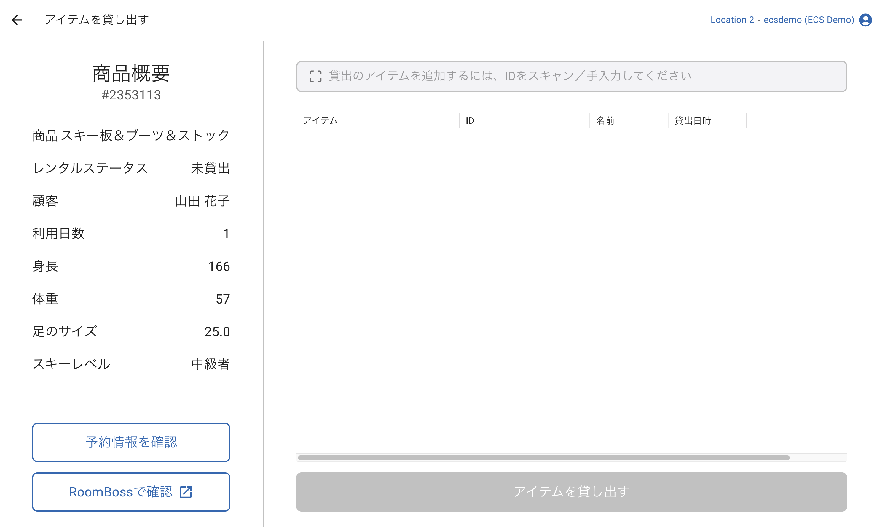Click the external link icon on RoomBoss button

coord(186,492)
